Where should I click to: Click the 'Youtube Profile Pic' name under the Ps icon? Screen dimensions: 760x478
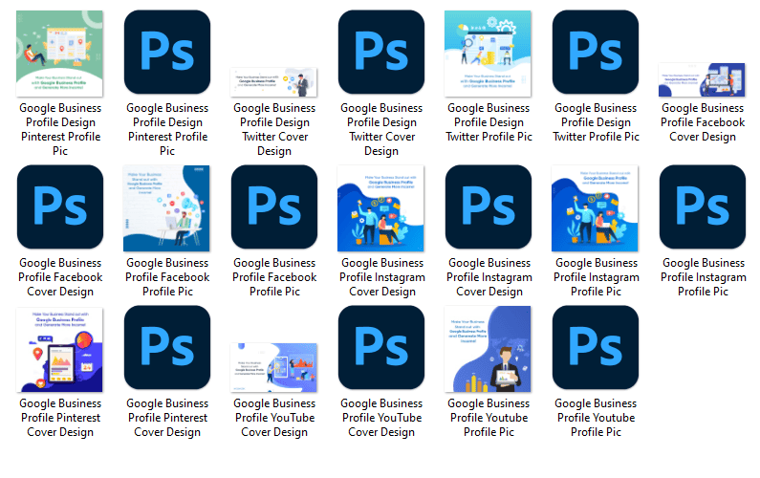coord(596,418)
